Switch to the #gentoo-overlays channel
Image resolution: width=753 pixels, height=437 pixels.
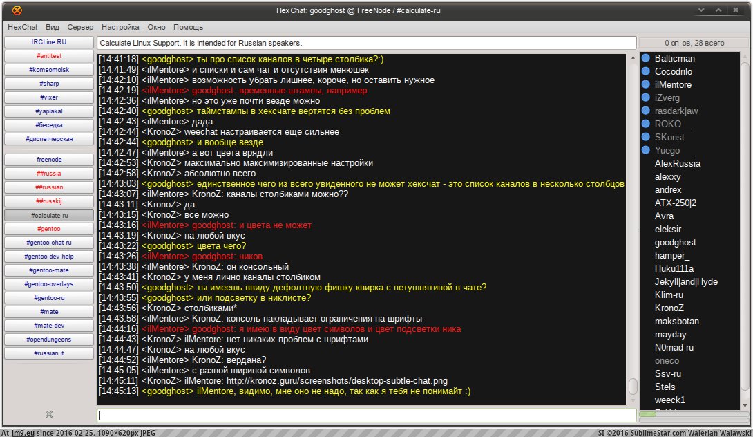[x=49, y=284]
